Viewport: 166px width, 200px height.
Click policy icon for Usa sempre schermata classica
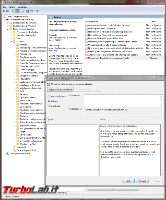86,45
